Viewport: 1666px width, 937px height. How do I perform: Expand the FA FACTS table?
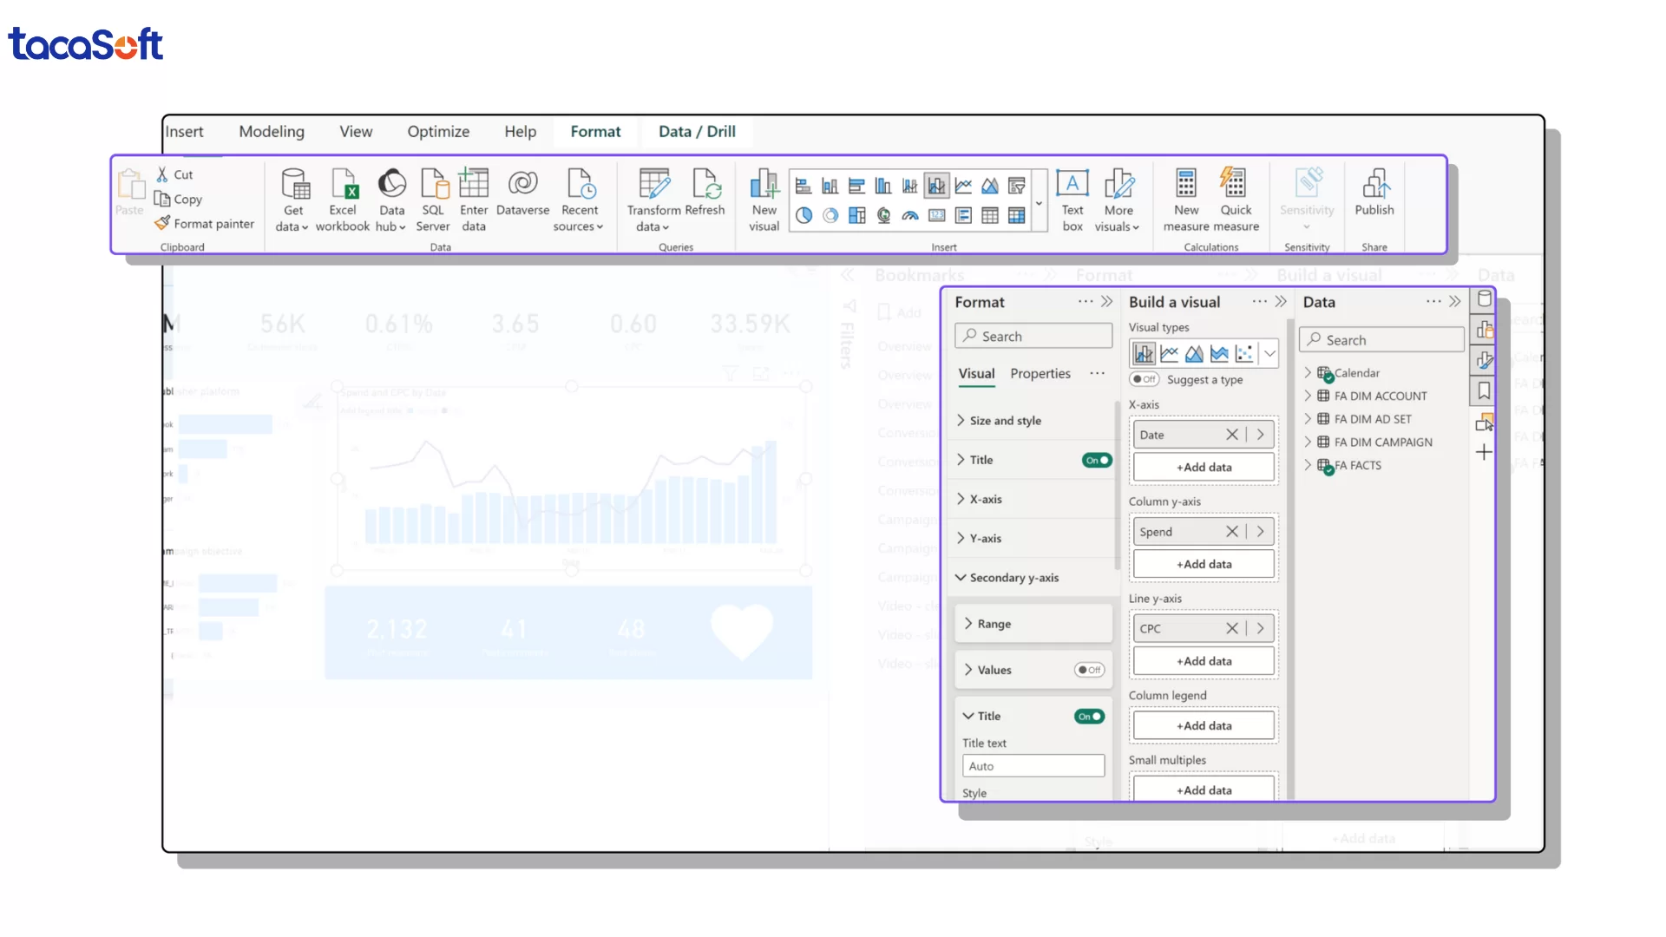pos(1308,465)
